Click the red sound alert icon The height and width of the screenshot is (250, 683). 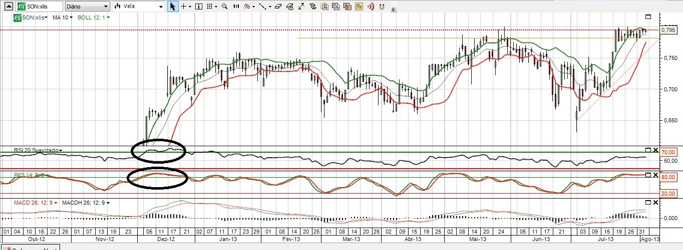coord(371,6)
